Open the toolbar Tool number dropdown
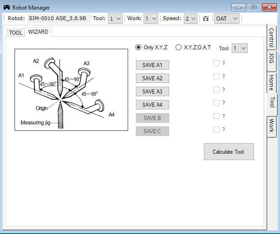The height and width of the screenshot is (234, 280). [115, 18]
